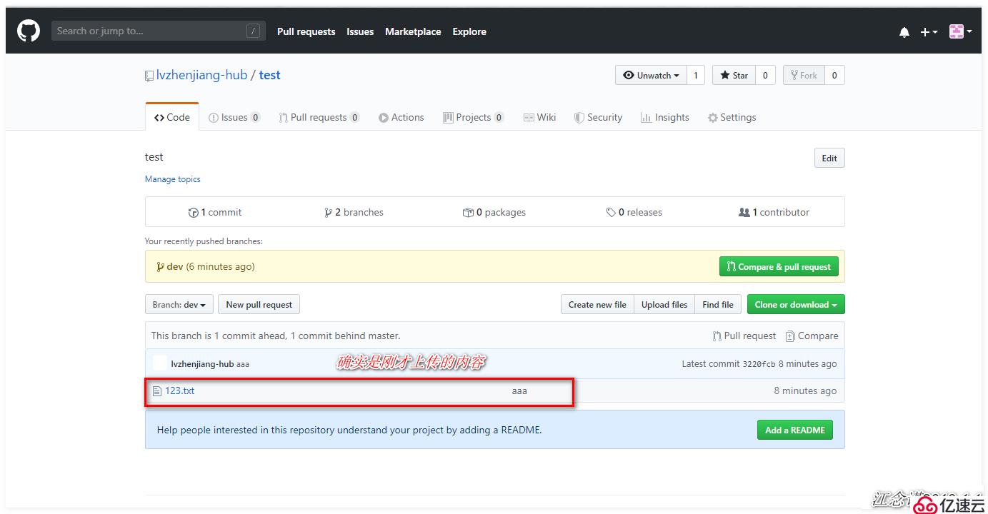Open the notifications bell
The image size is (988, 514).
(904, 32)
